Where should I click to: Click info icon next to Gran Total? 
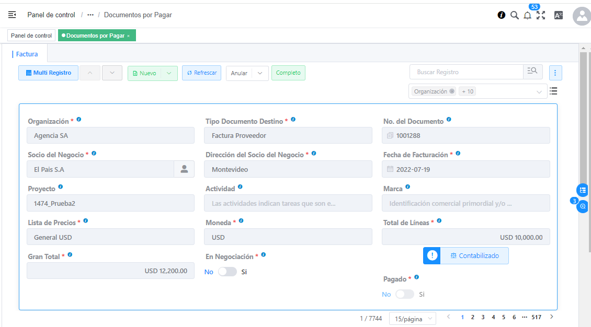[70, 255]
